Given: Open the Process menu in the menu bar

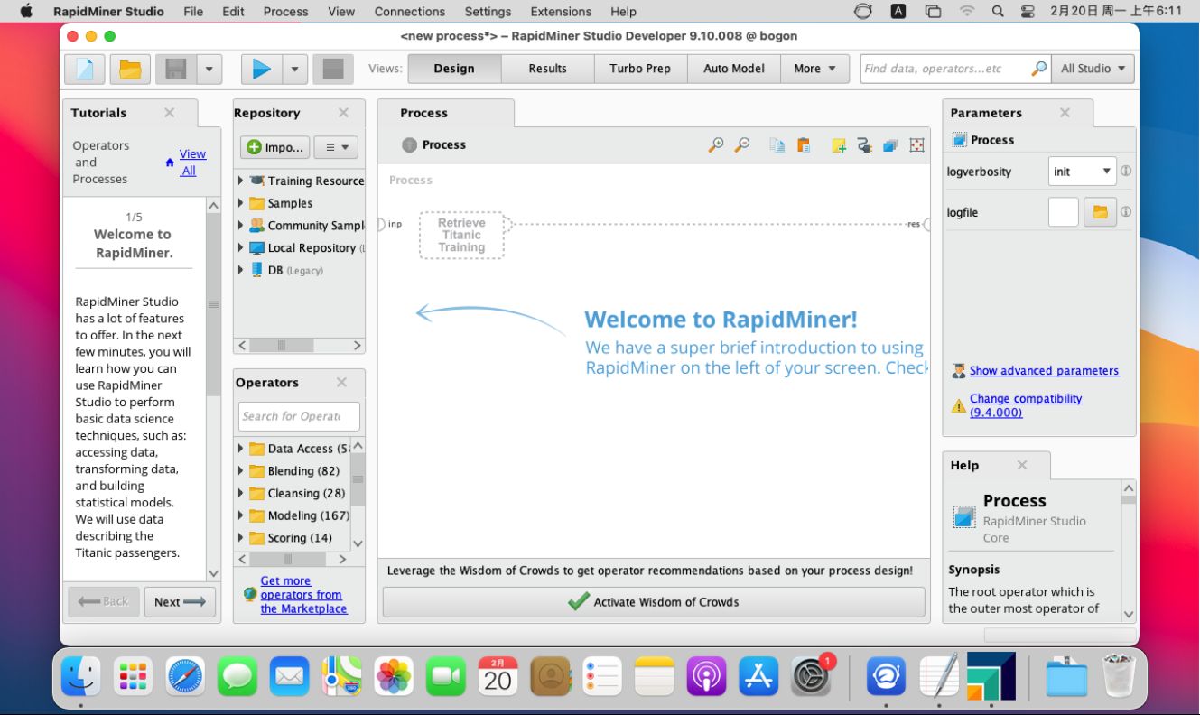Looking at the screenshot, I should [285, 12].
